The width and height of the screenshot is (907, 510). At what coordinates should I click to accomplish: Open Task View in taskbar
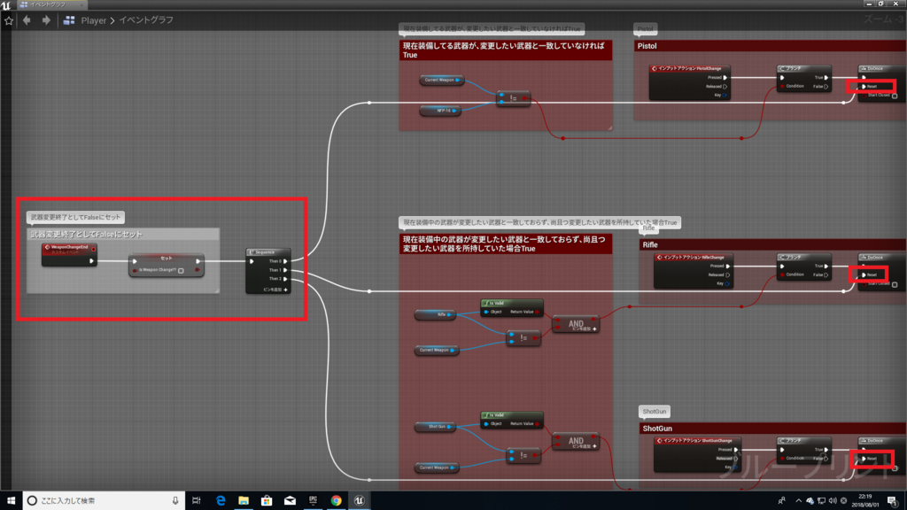pos(197,501)
